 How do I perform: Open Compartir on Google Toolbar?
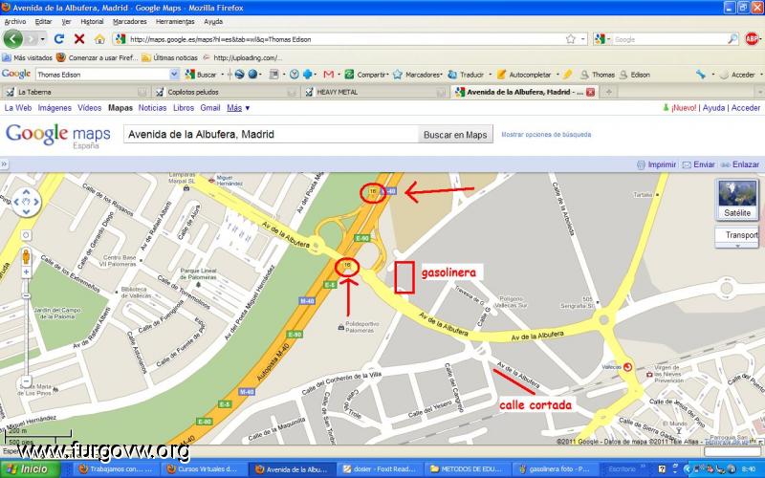click(366, 75)
